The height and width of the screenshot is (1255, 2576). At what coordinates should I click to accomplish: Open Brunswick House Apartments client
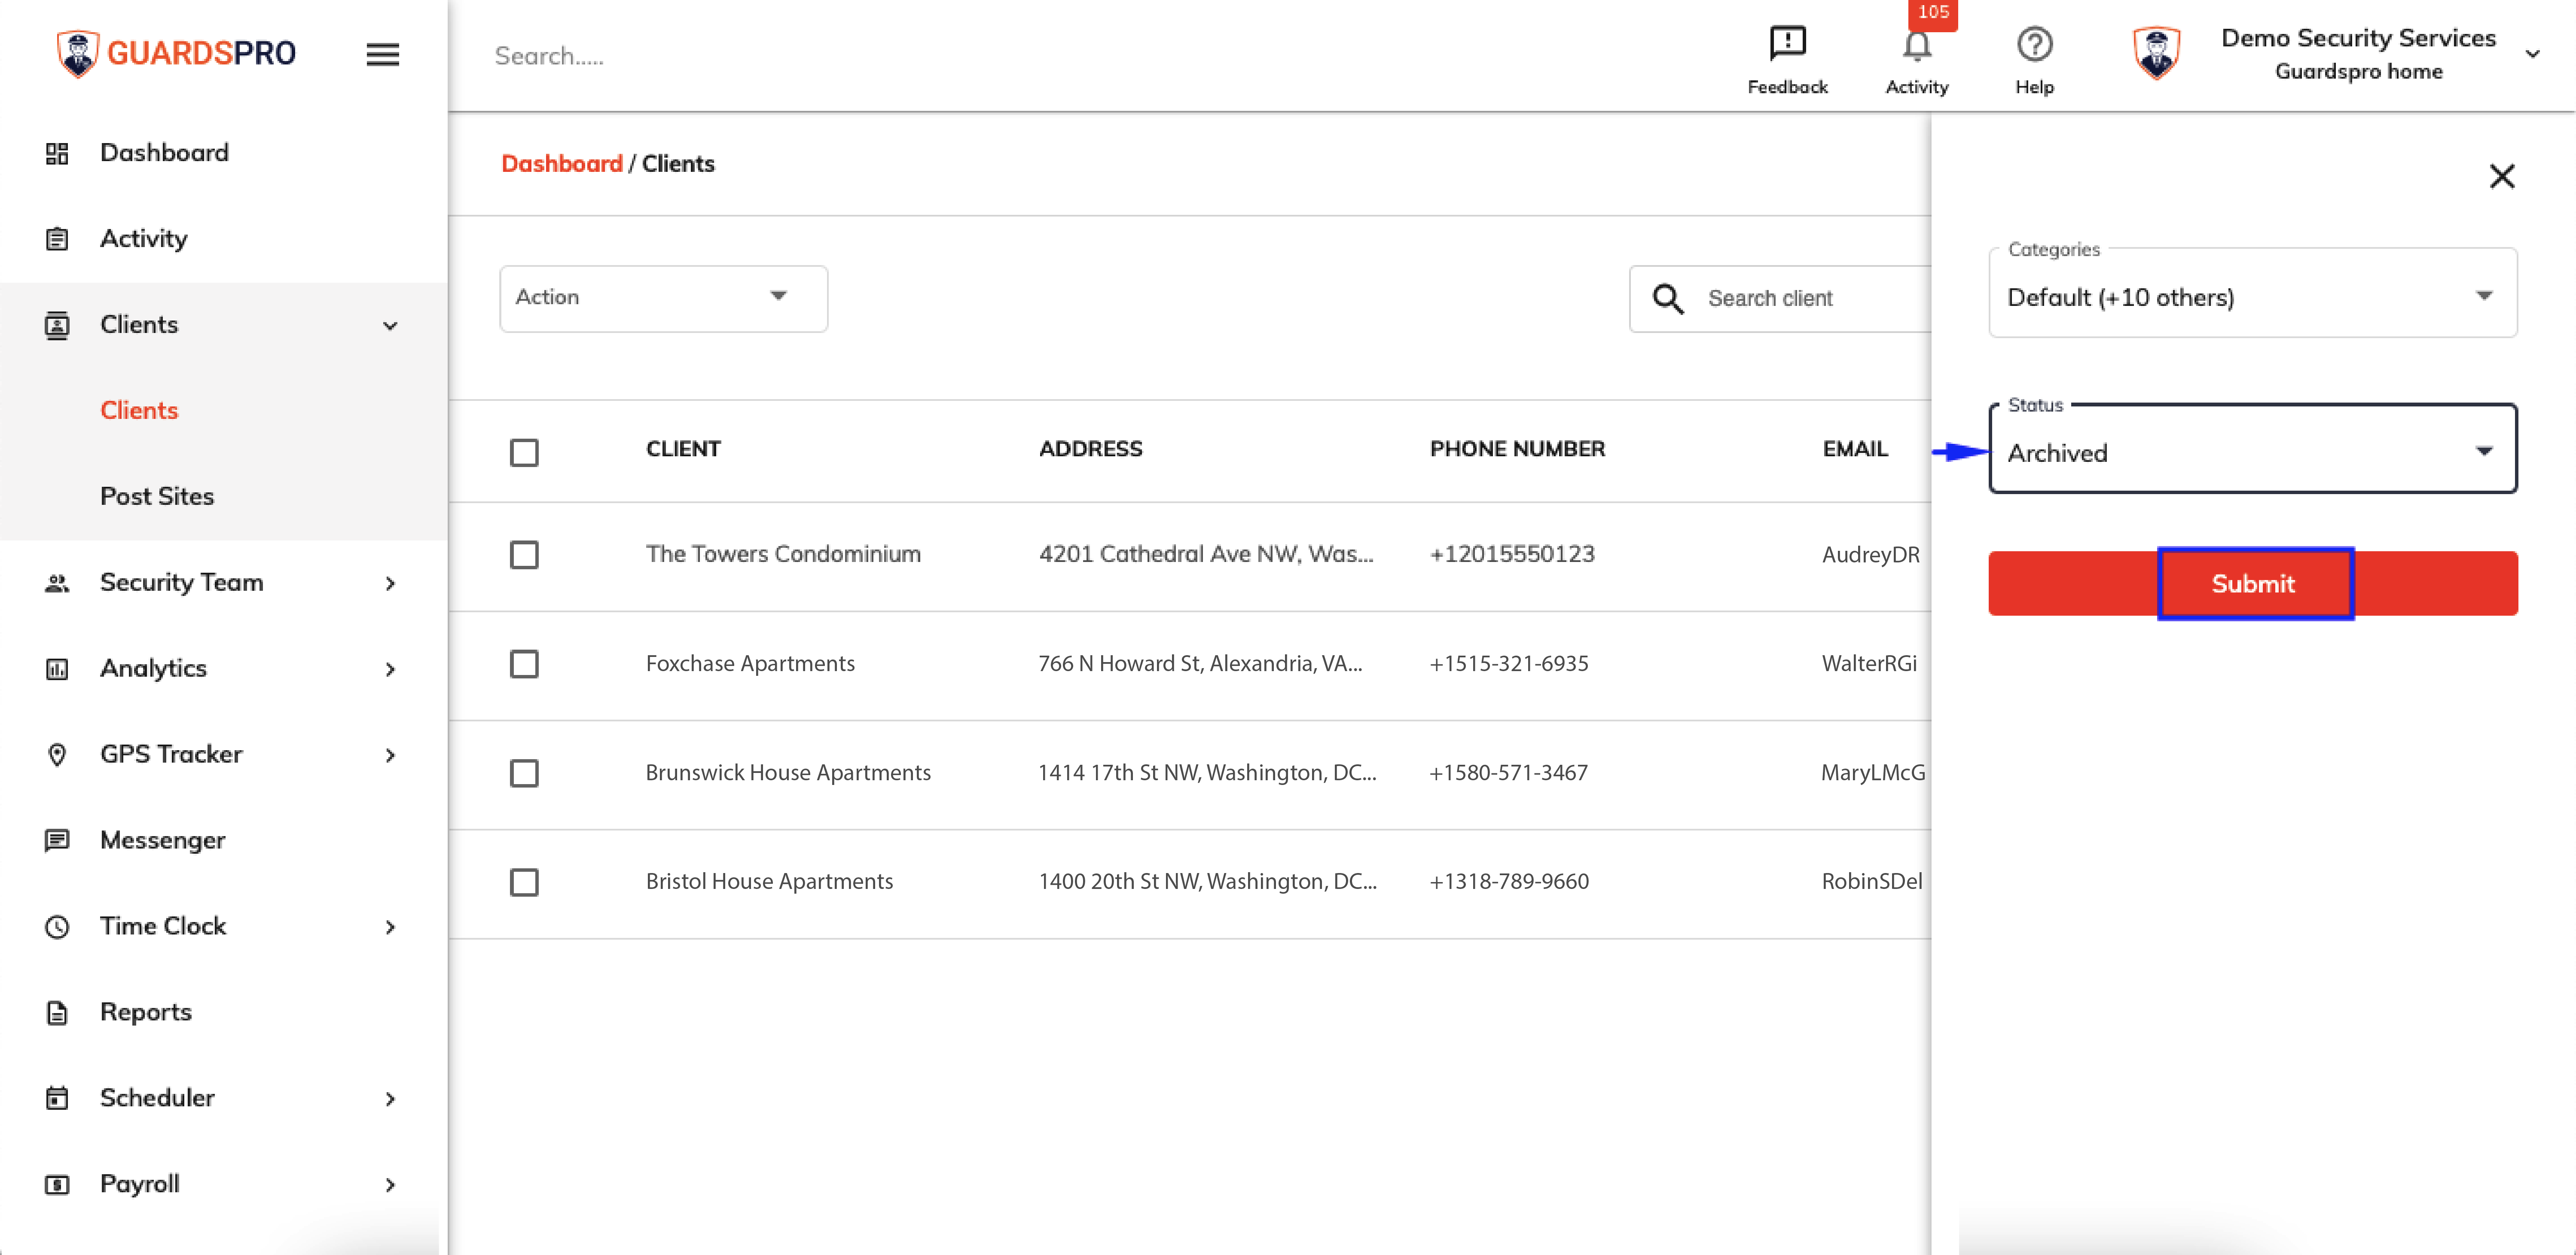[x=788, y=772]
